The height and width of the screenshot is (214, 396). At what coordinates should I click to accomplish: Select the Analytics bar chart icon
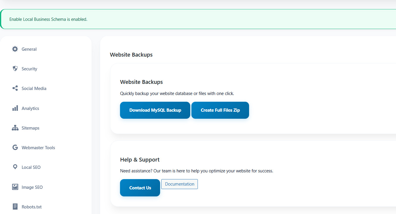coord(15,108)
